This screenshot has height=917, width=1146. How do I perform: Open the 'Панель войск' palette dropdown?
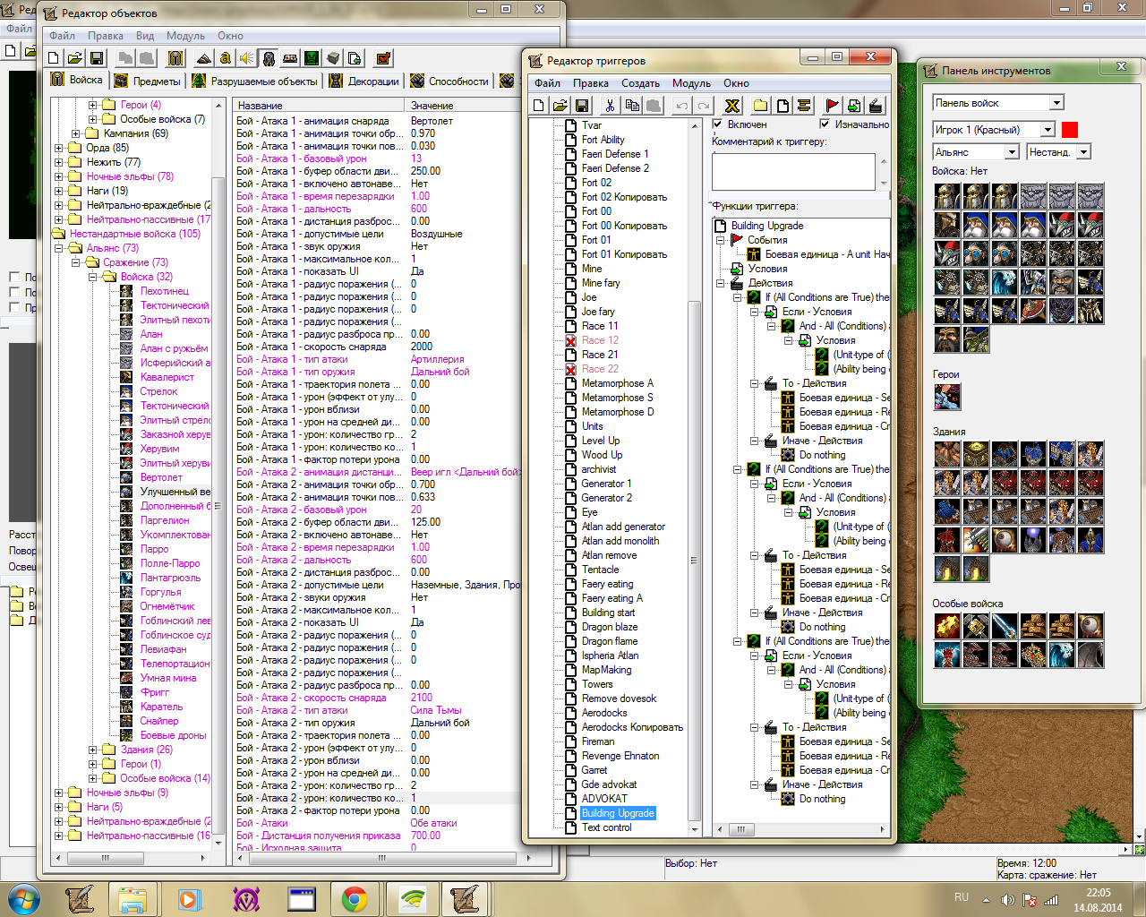click(1056, 103)
